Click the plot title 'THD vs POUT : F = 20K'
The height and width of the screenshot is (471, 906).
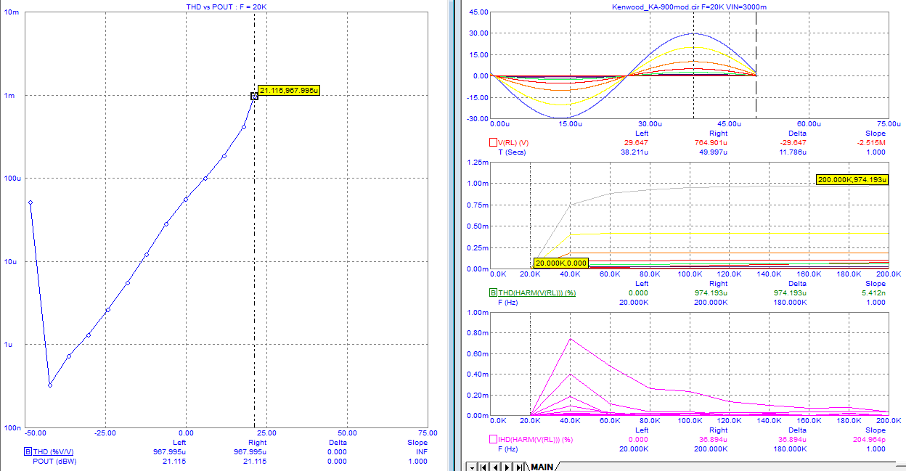coord(226,7)
